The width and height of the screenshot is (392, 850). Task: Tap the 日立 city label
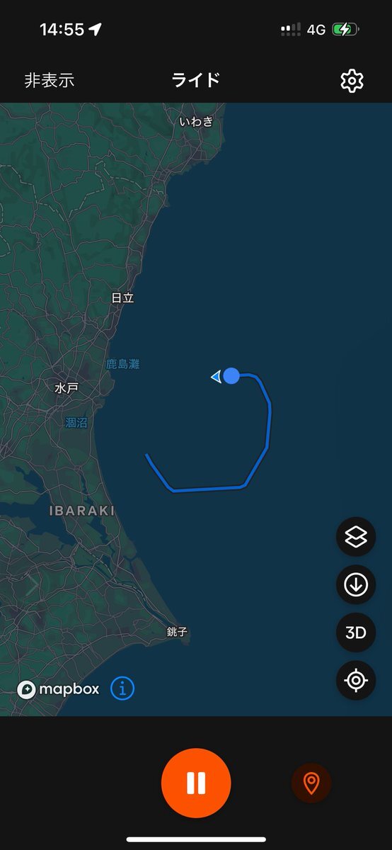122,298
